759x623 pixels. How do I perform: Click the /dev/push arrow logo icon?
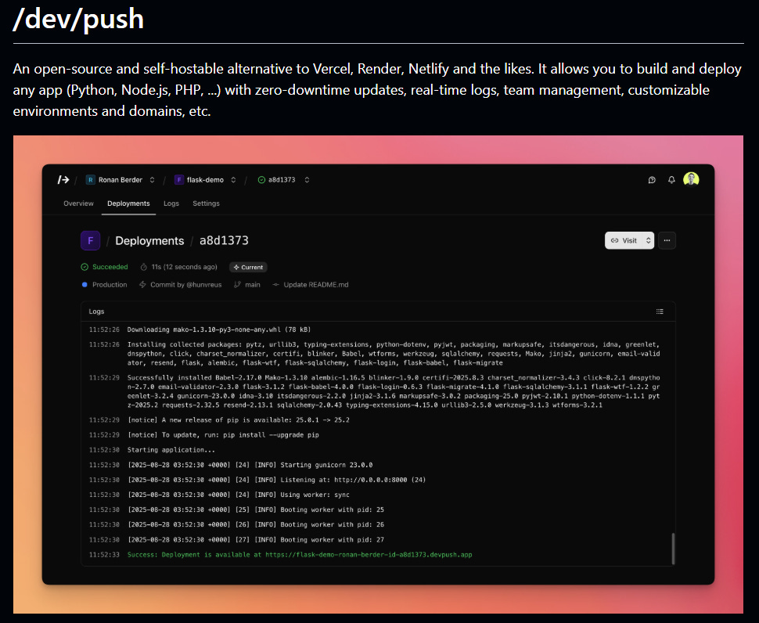pos(63,179)
